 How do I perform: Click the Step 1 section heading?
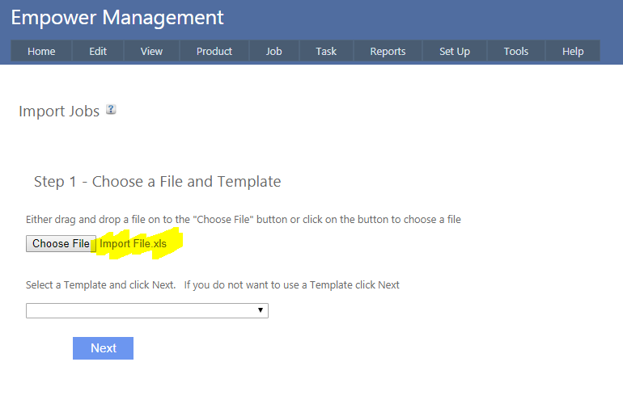point(157,182)
